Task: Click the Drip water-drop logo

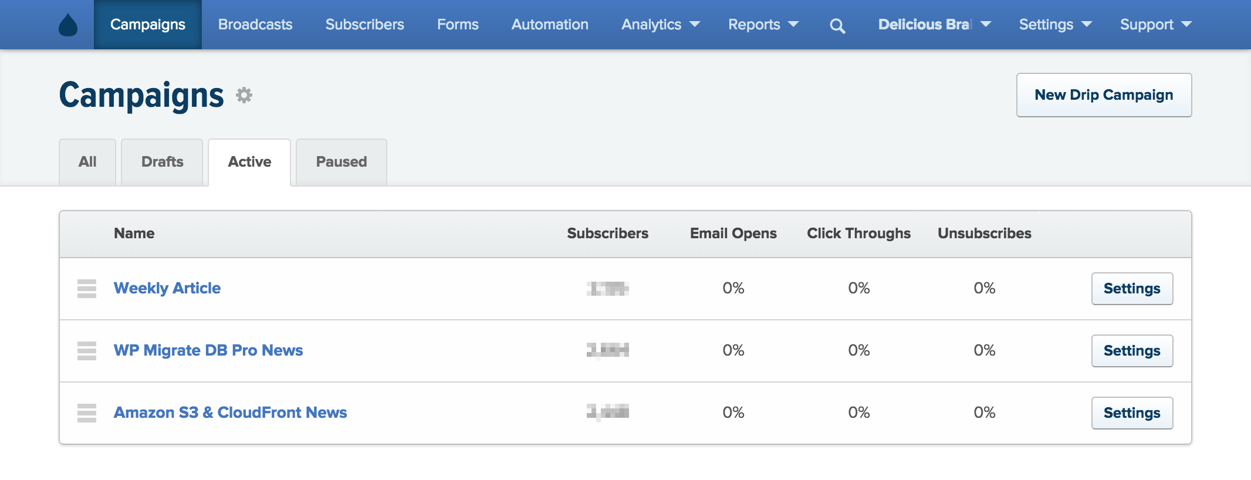Action: coord(68,25)
